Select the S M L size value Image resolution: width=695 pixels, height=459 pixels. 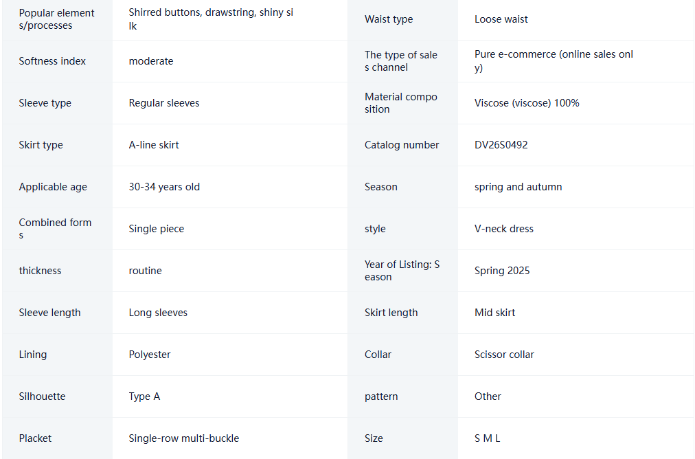487,438
